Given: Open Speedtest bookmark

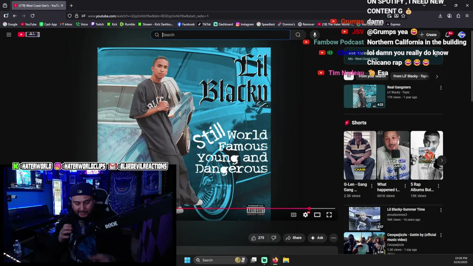Looking at the screenshot, I should pyautogui.click(x=266, y=24).
